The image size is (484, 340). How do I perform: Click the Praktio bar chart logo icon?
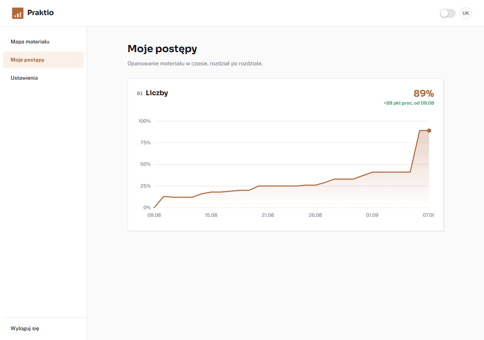(18, 13)
